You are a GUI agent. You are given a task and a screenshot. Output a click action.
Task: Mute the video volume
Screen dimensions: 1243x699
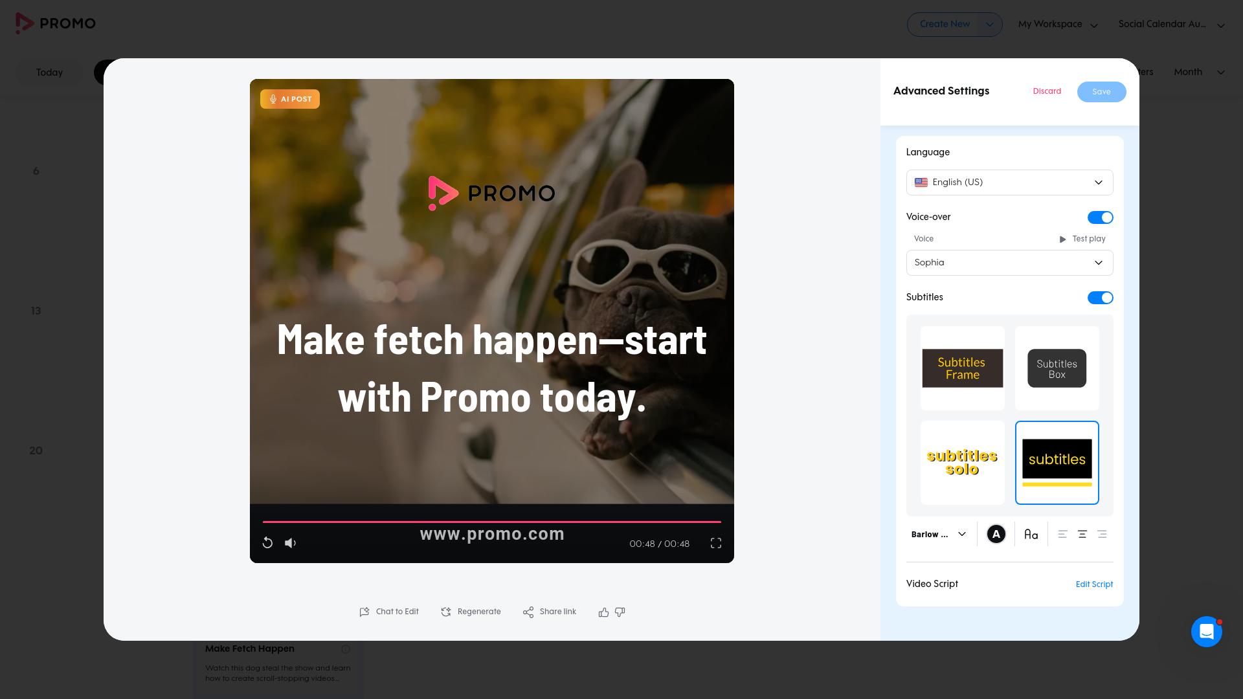tap(290, 543)
